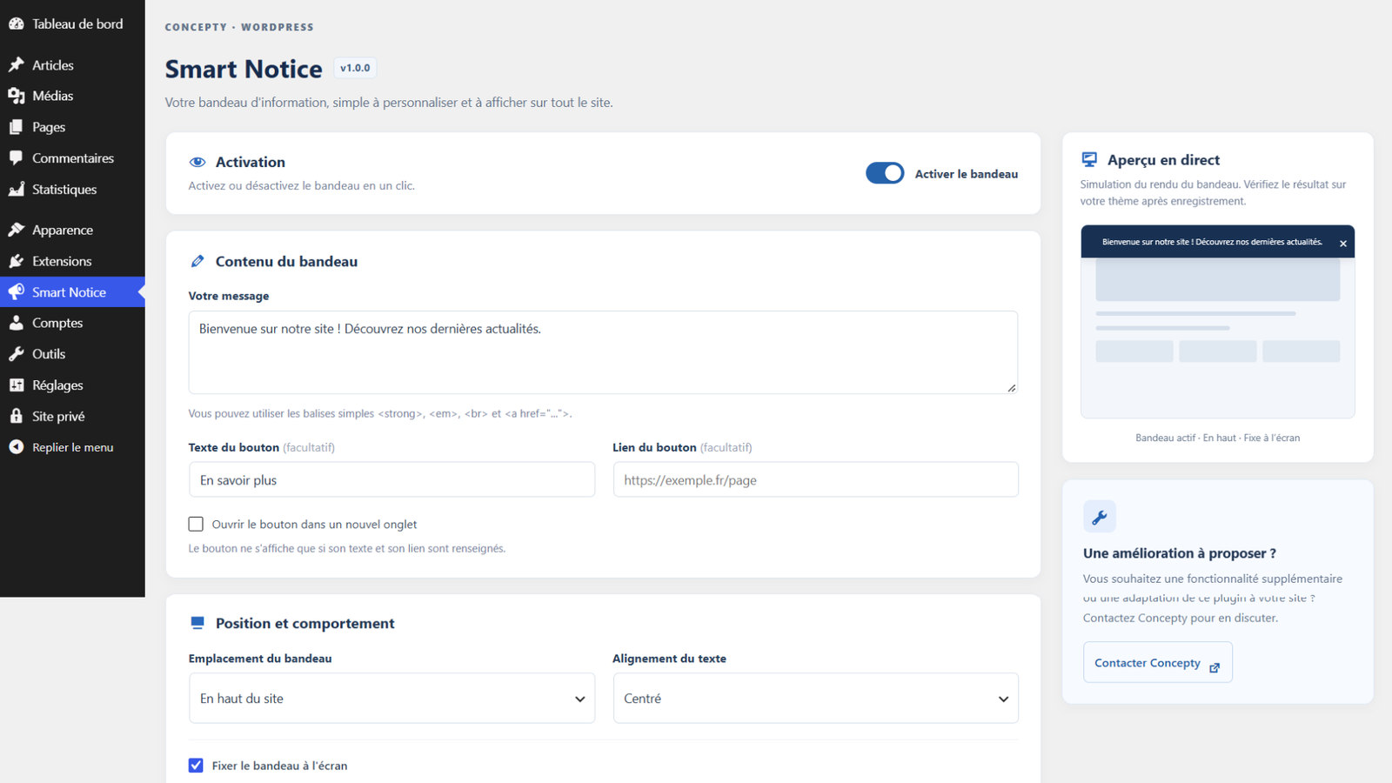Viewport: 1392px width, 783px height.
Task: Click the Apparence paintbrush icon
Action: (x=16, y=230)
